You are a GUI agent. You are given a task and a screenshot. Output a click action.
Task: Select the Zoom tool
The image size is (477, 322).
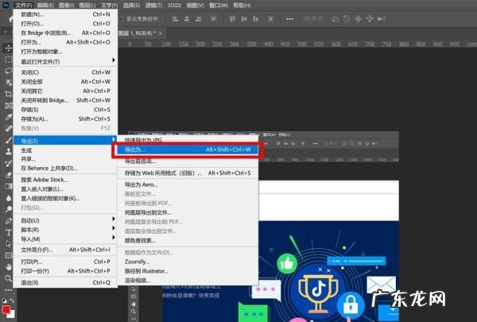(x=9, y=278)
